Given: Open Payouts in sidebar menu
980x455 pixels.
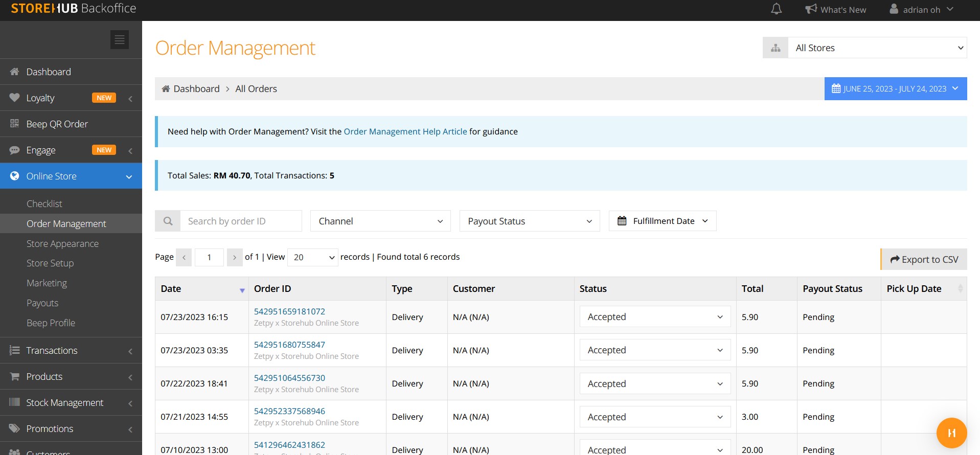Looking at the screenshot, I should [42, 303].
